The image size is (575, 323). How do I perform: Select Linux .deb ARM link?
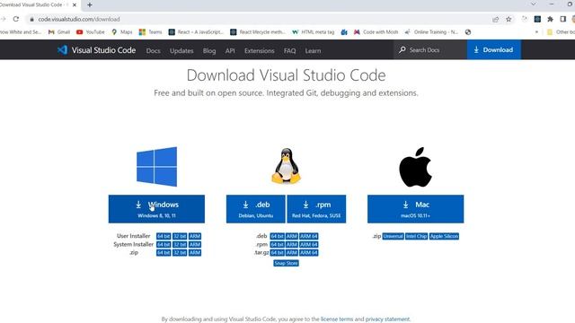pos(292,236)
